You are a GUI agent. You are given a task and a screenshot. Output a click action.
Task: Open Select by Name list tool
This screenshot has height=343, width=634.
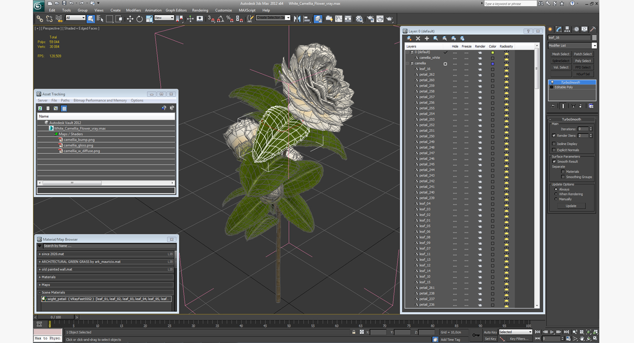click(x=100, y=18)
